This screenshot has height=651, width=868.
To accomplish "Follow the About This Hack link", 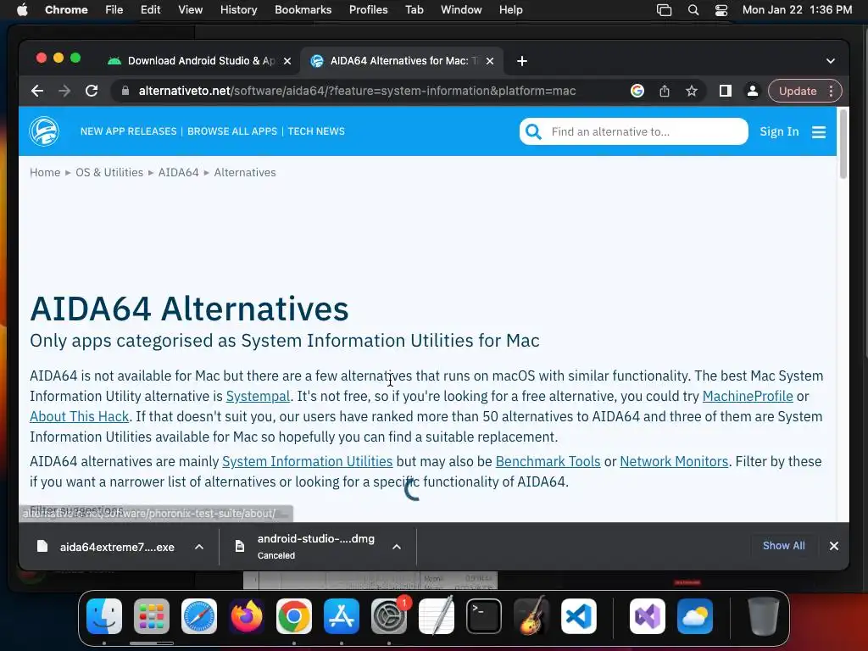I will (x=79, y=416).
